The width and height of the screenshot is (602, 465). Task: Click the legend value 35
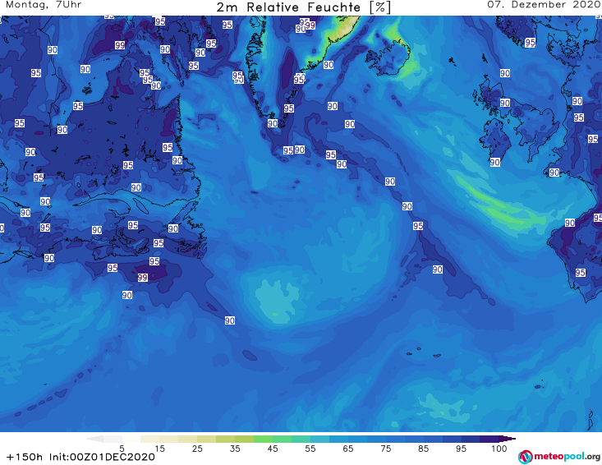tap(235, 449)
